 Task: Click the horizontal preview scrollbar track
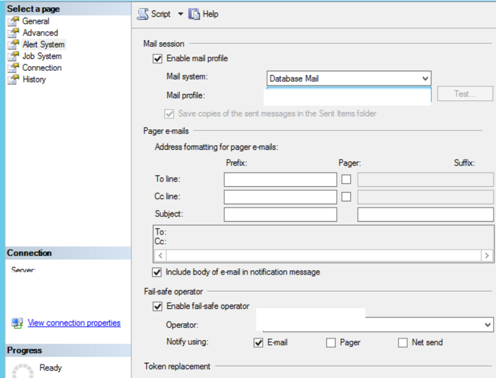pos(324,255)
